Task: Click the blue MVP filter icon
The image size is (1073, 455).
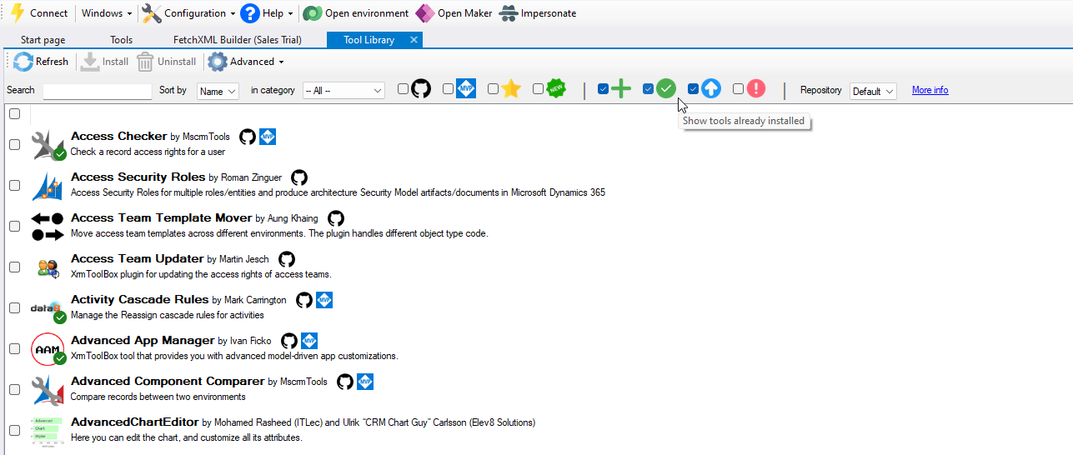Action: click(466, 88)
